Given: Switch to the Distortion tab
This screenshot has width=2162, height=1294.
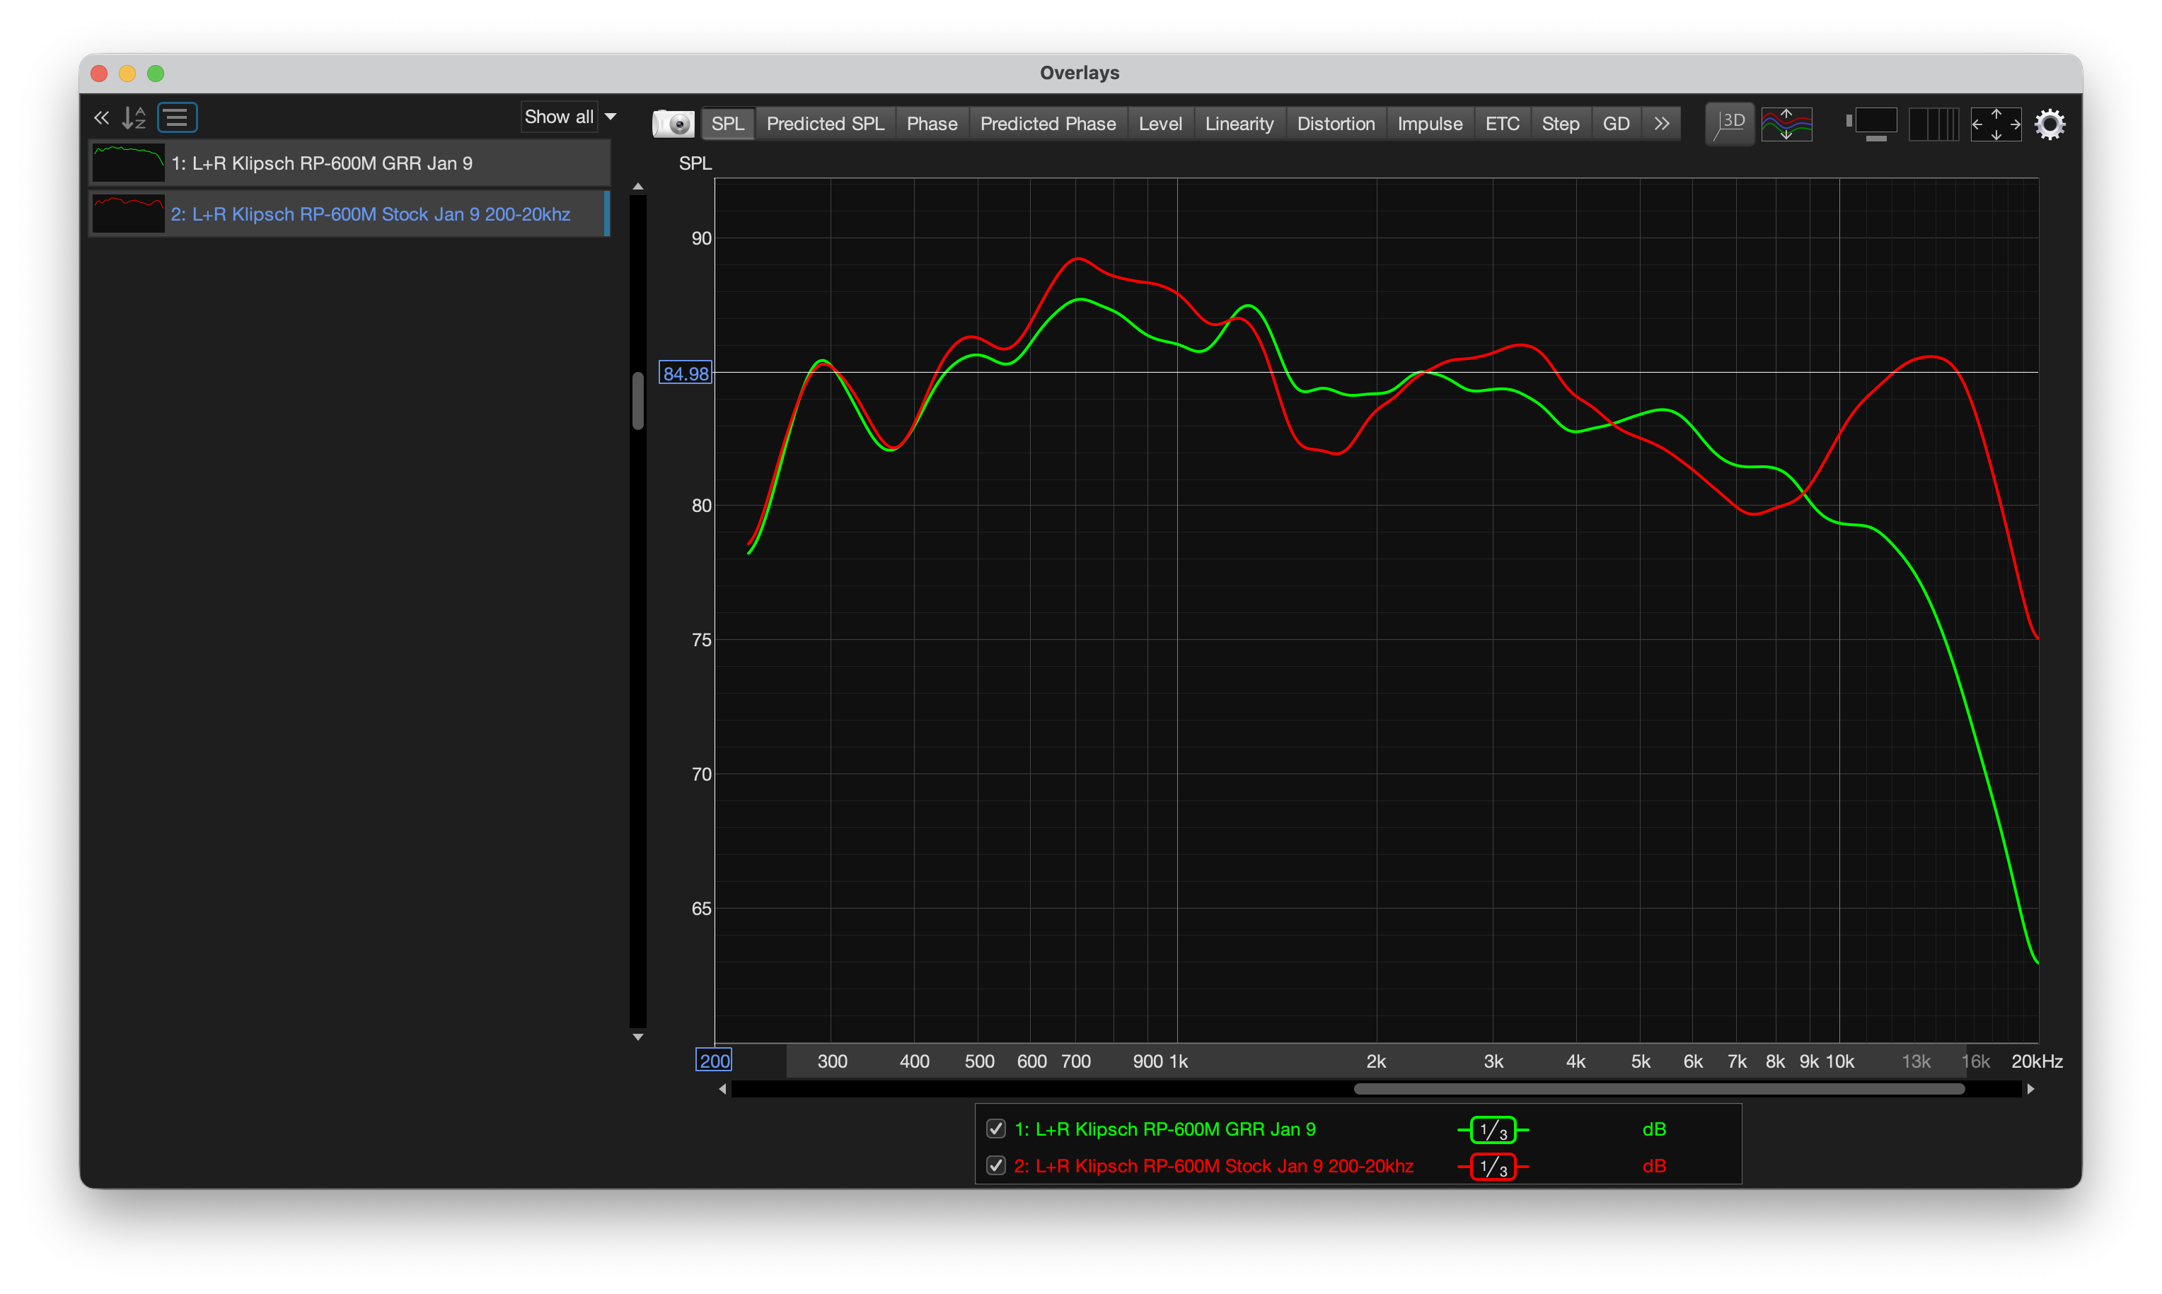Looking at the screenshot, I should point(1335,124).
